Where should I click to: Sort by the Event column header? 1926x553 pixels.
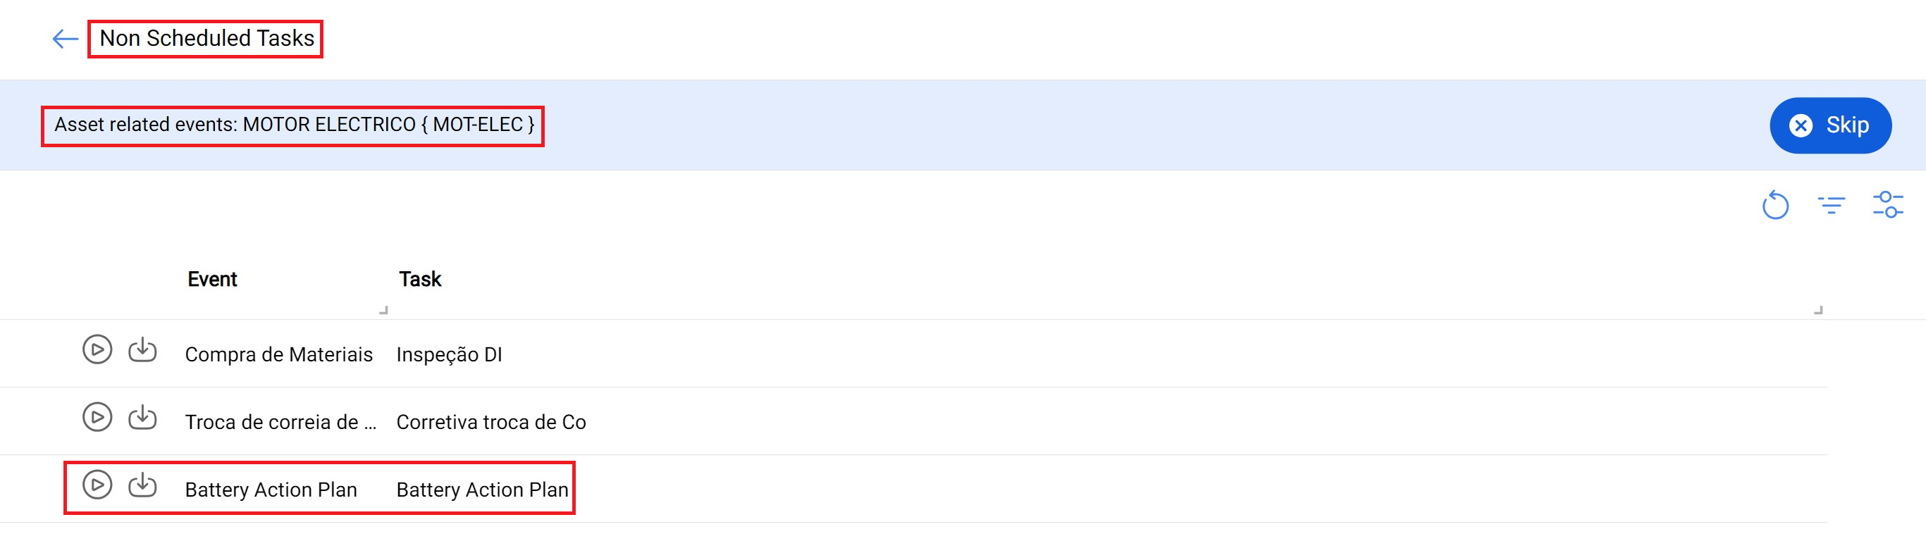211,280
